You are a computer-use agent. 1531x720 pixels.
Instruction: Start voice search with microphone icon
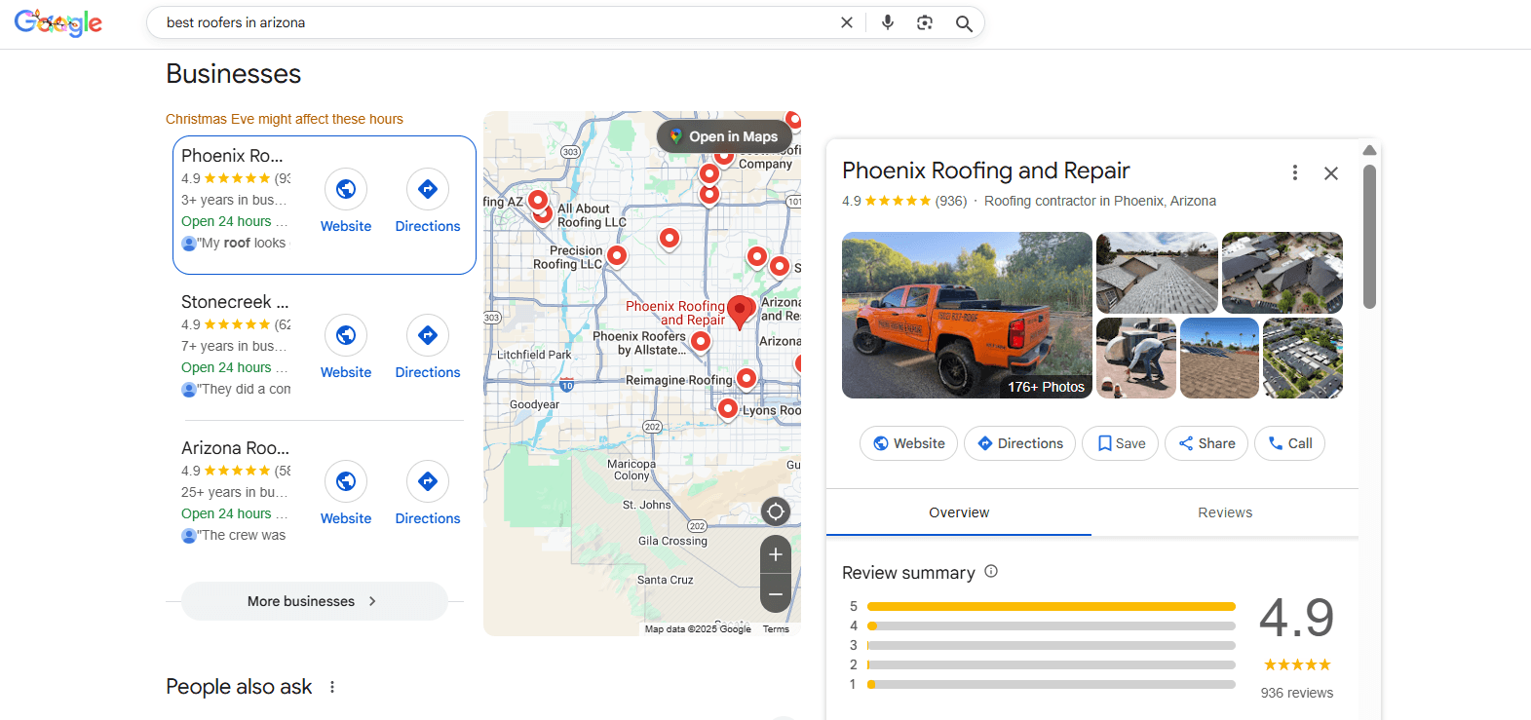tap(888, 22)
